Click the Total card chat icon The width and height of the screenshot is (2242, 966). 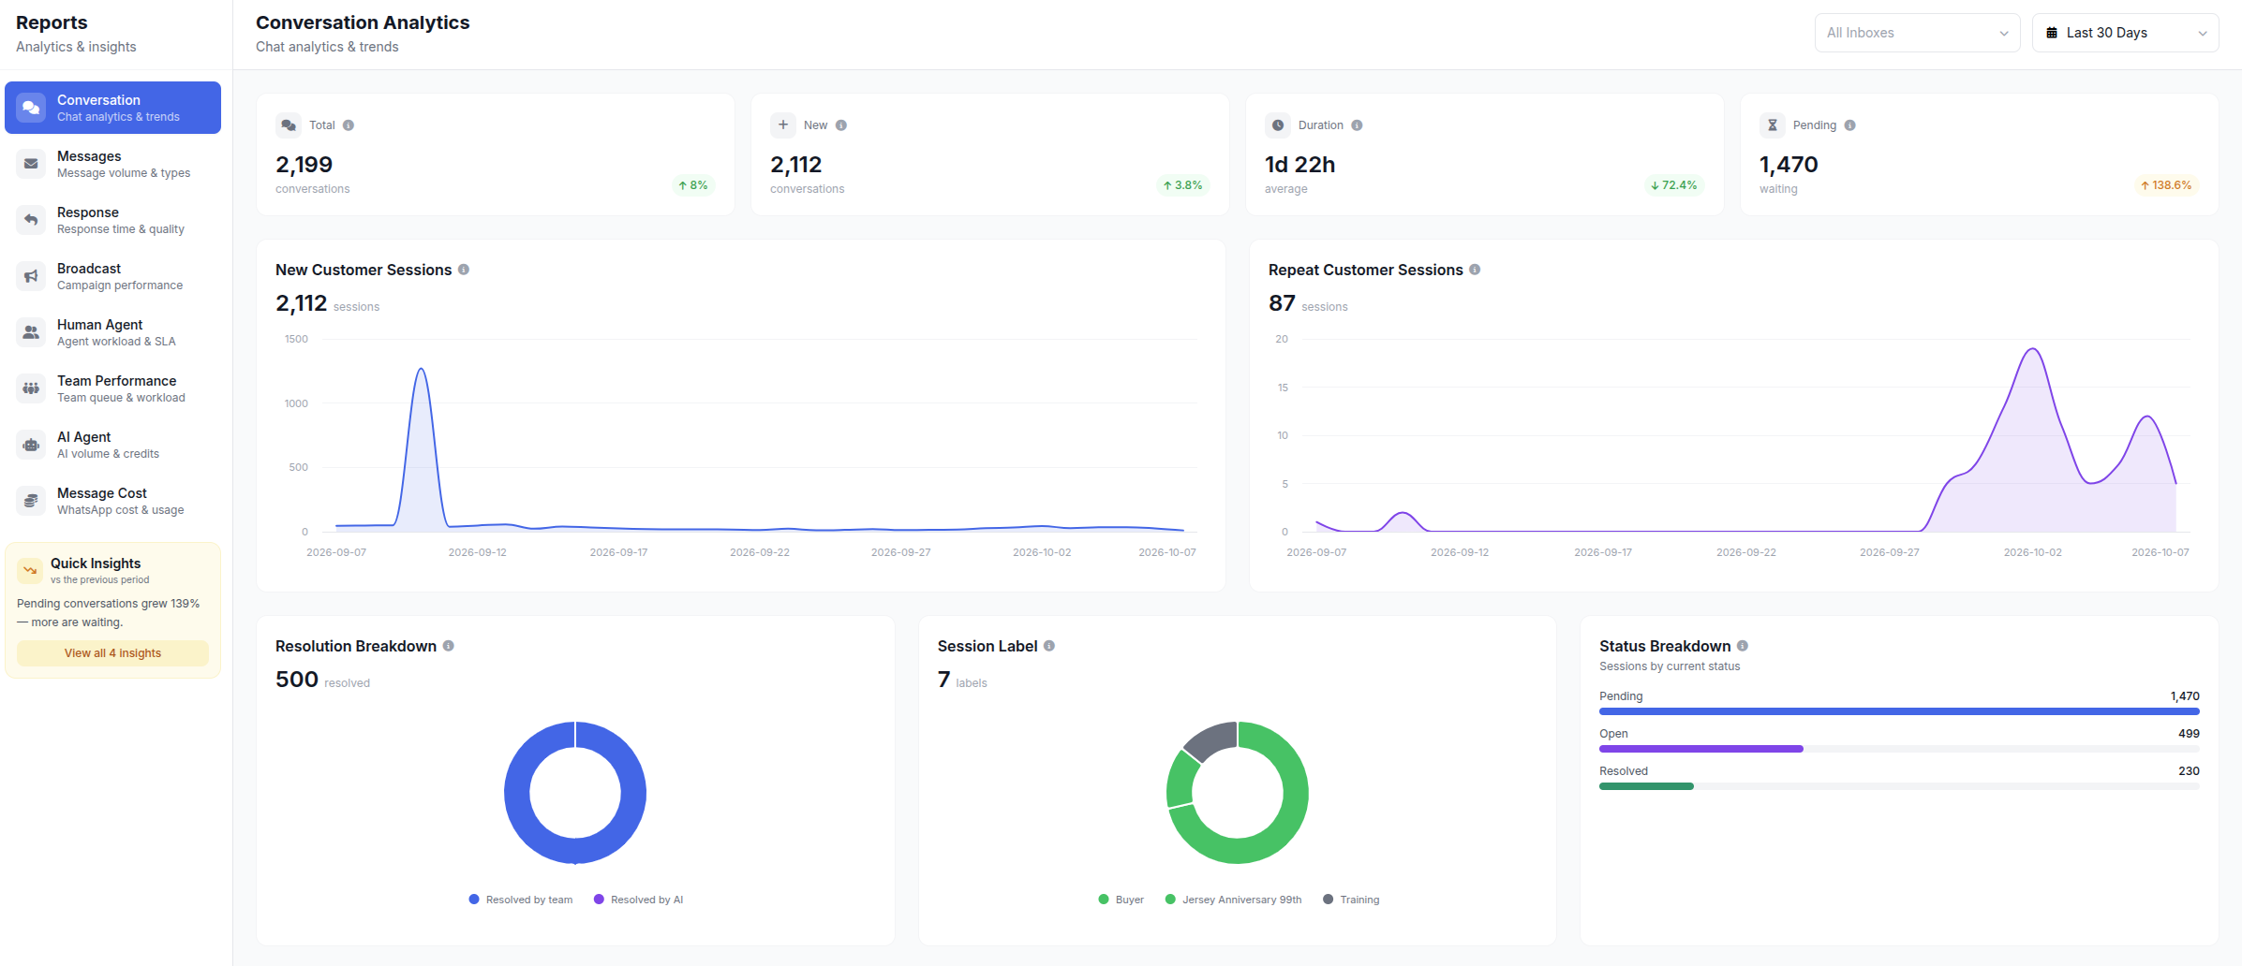coord(289,124)
